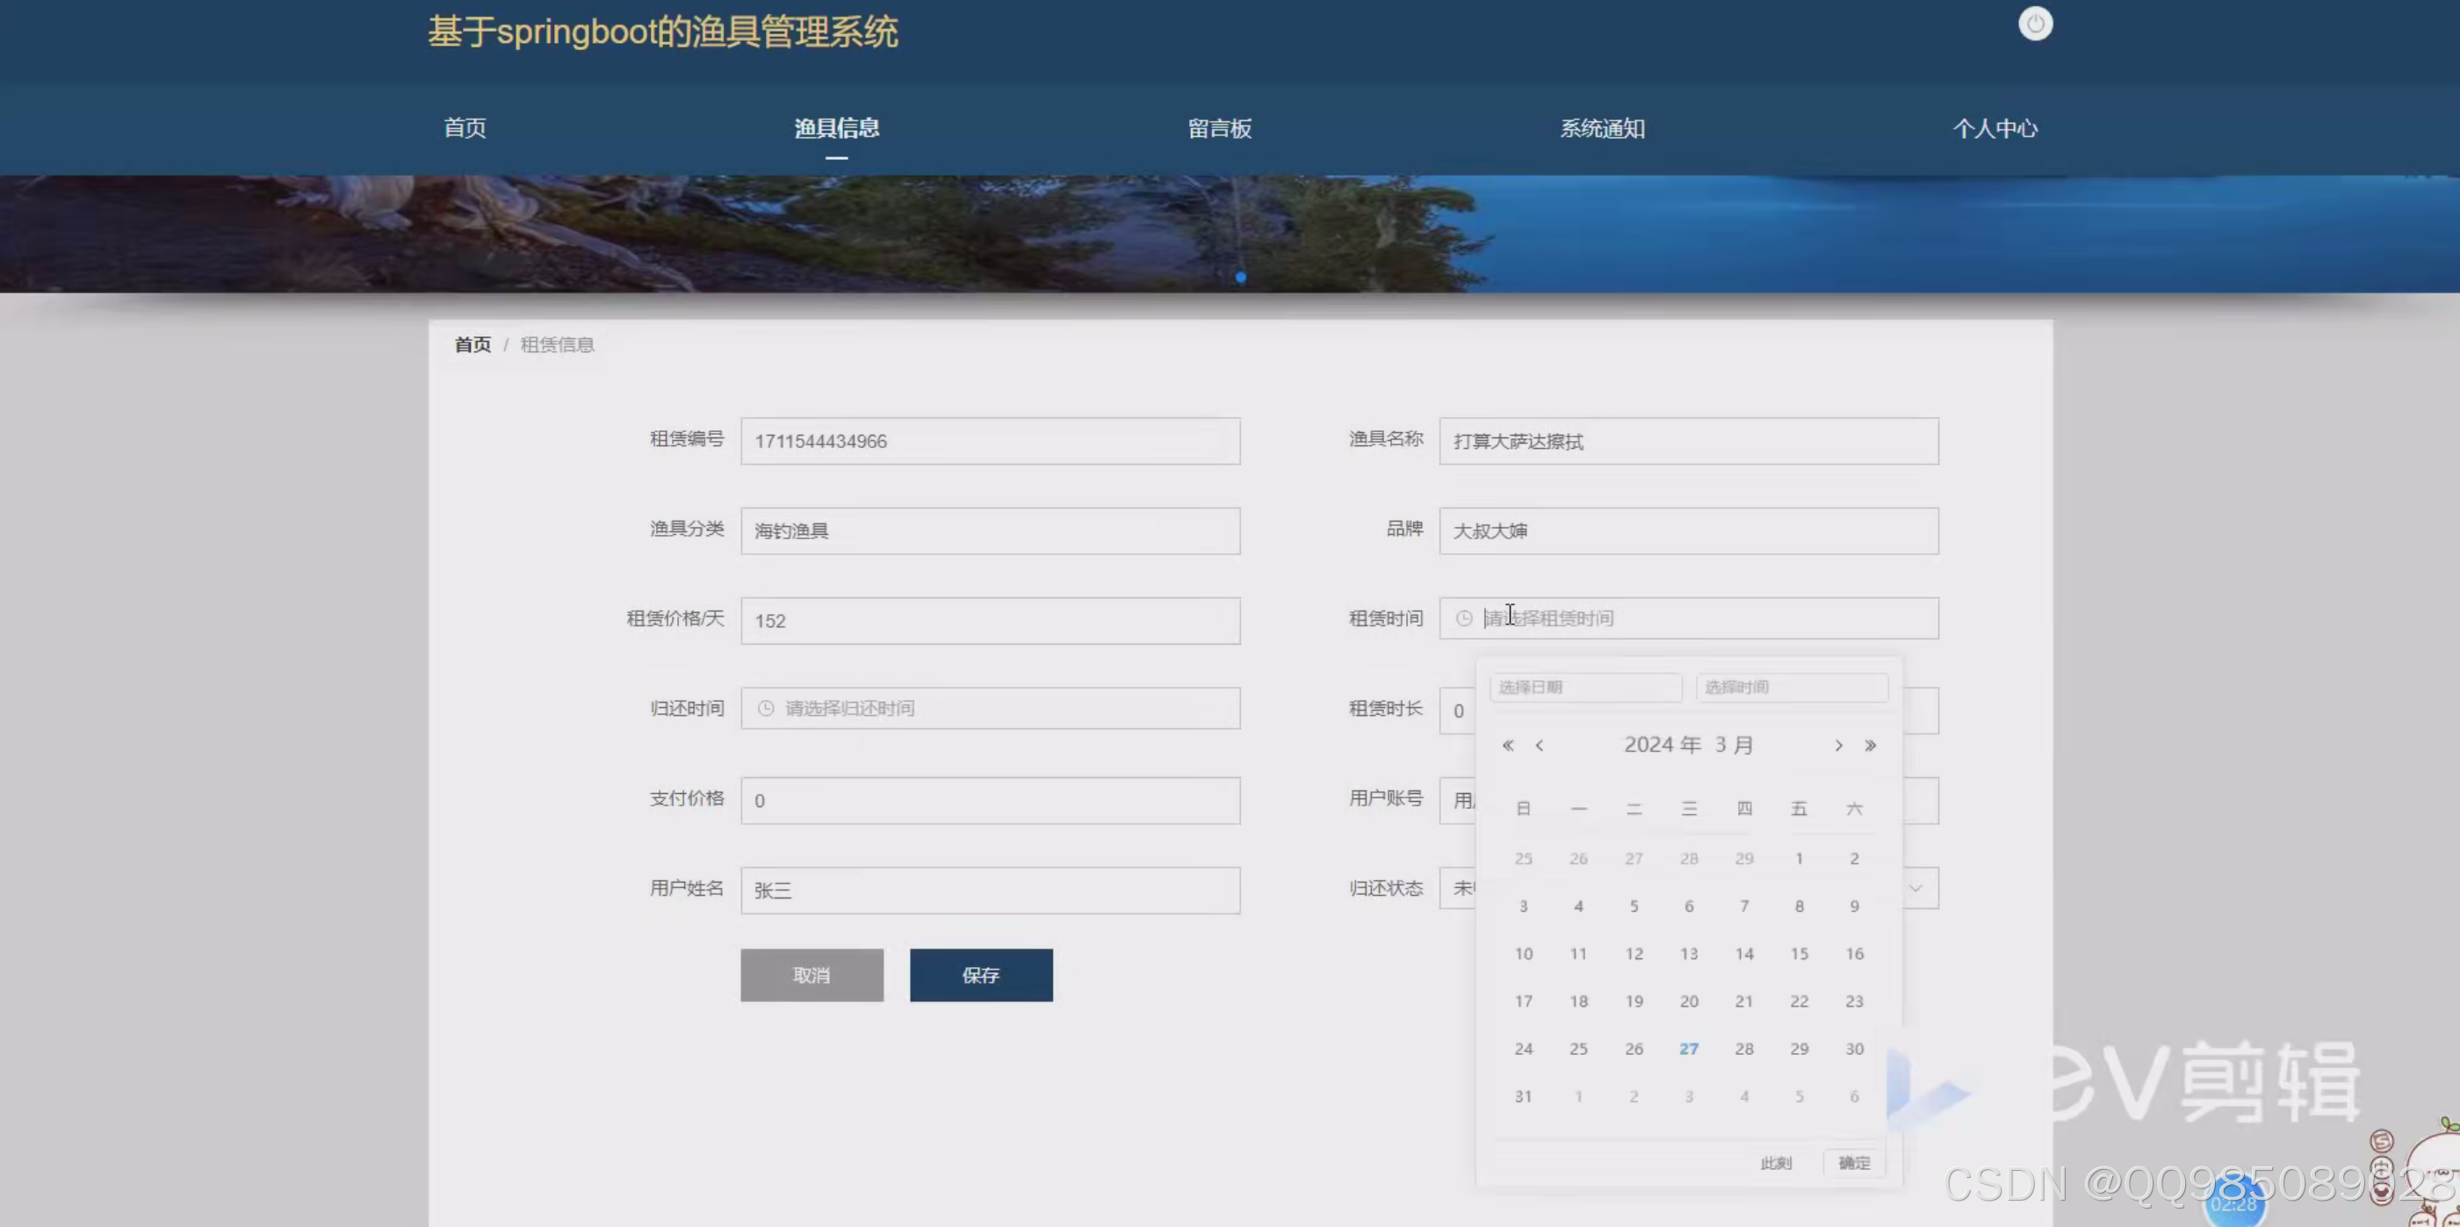The height and width of the screenshot is (1227, 2460).
Task: Switch to the 首页 navigation tab
Action: 465,128
